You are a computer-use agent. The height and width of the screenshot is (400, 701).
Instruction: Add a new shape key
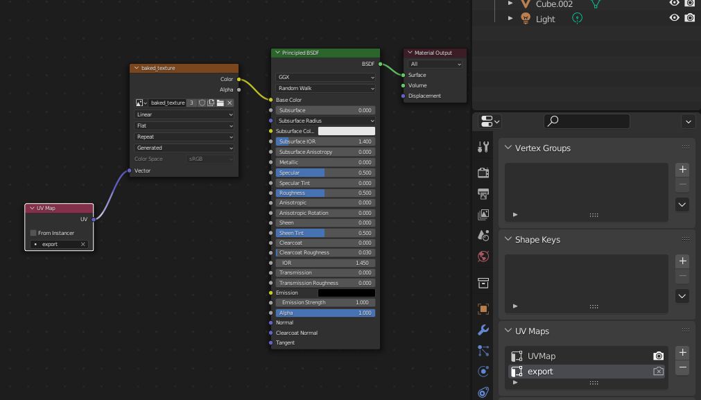683,261
